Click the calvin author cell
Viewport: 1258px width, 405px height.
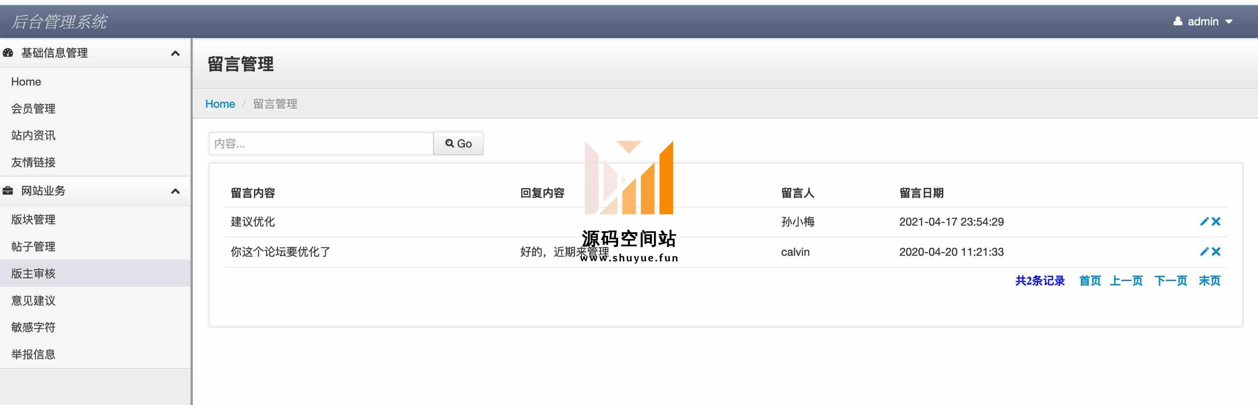795,252
